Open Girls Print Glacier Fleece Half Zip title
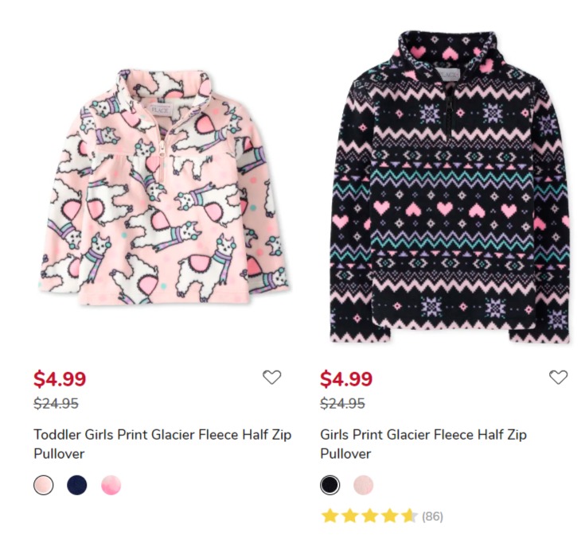585x535 pixels. (x=423, y=444)
